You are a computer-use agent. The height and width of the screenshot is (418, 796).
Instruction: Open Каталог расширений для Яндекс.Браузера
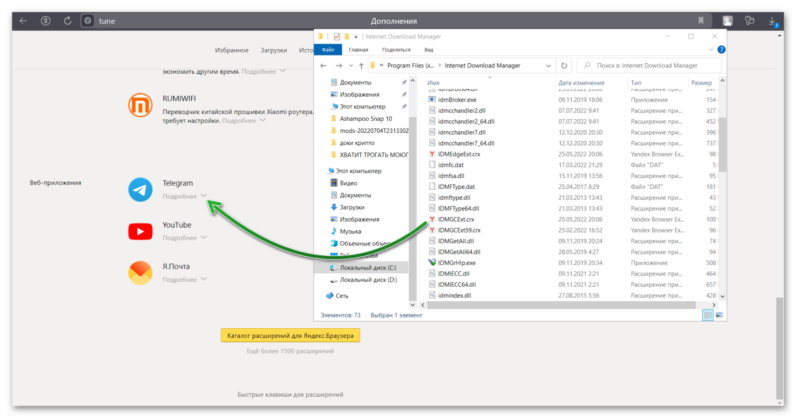[x=290, y=336]
